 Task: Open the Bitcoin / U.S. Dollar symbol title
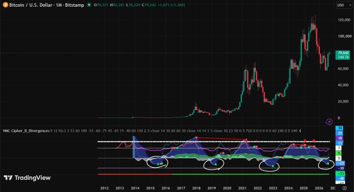coord(46,5)
